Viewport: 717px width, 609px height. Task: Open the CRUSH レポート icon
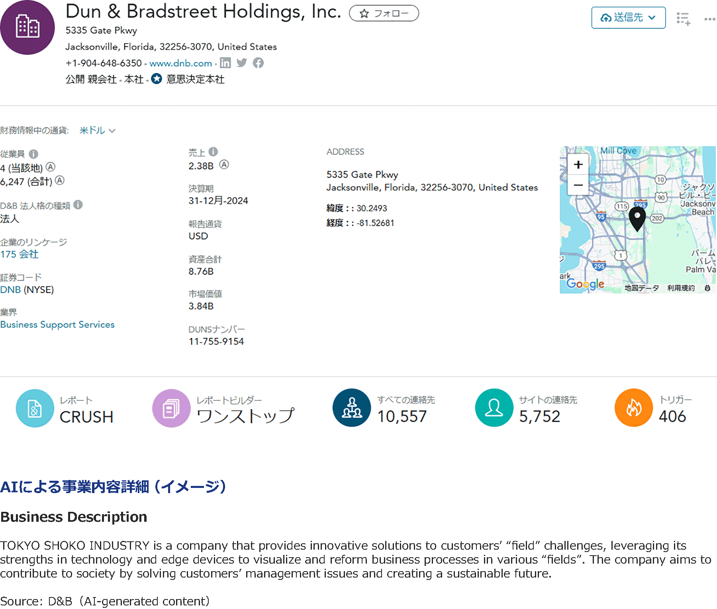pos(35,408)
